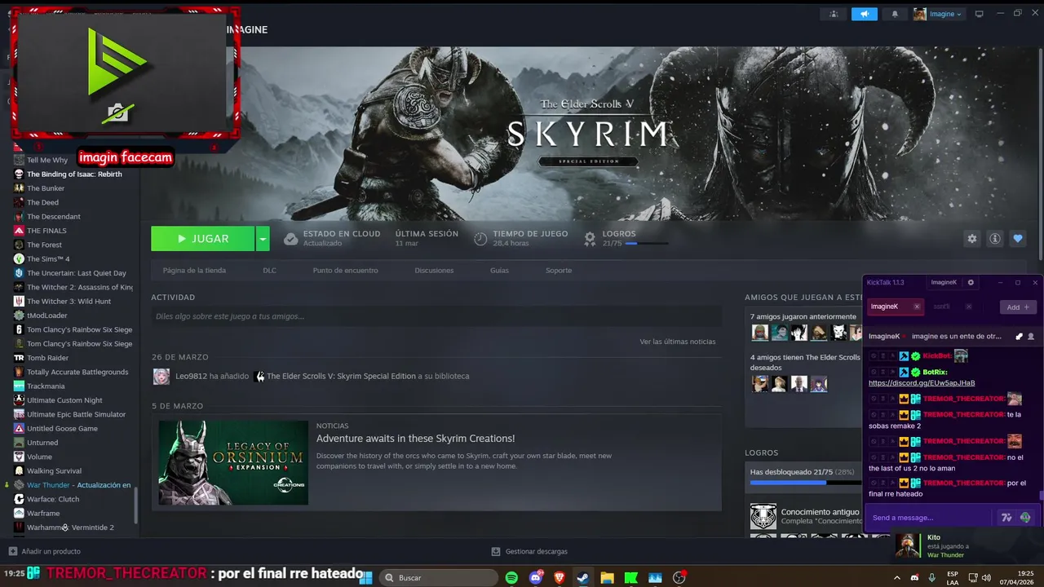This screenshot has height=587, width=1044.
Task: Open the Guías tab
Action: [499, 270]
